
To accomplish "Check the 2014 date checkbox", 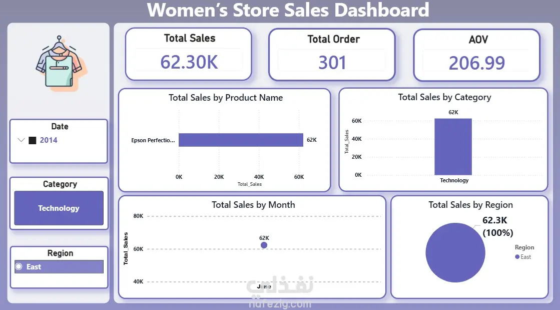I will 33,140.
